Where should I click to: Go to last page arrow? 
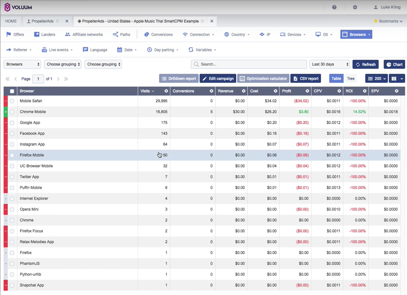click(66, 79)
